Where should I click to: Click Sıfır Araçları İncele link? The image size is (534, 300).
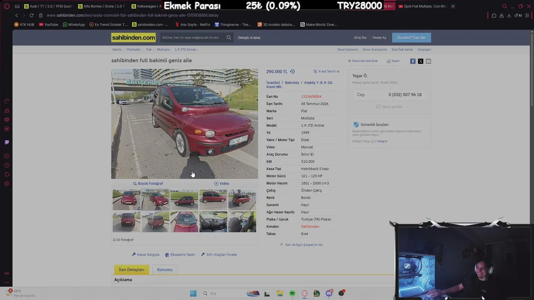(x=219, y=255)
